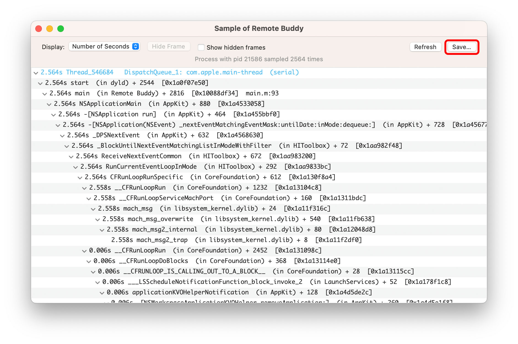Collapse the _DPSNextEvent chevron
The width and height of the screenshot is (518, 344).
point(62,136)
